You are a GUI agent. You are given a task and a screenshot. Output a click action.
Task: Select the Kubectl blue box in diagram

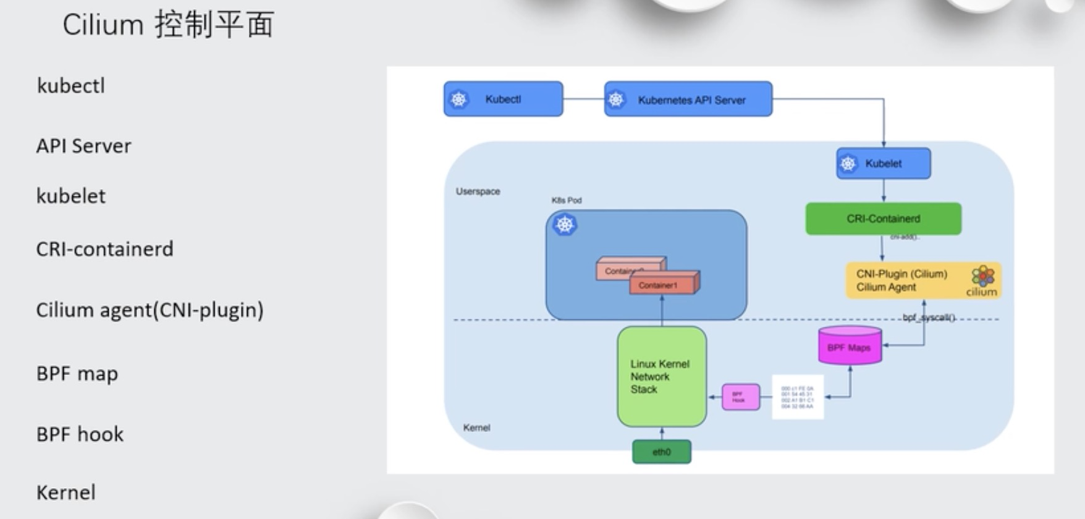coord(503,99)
